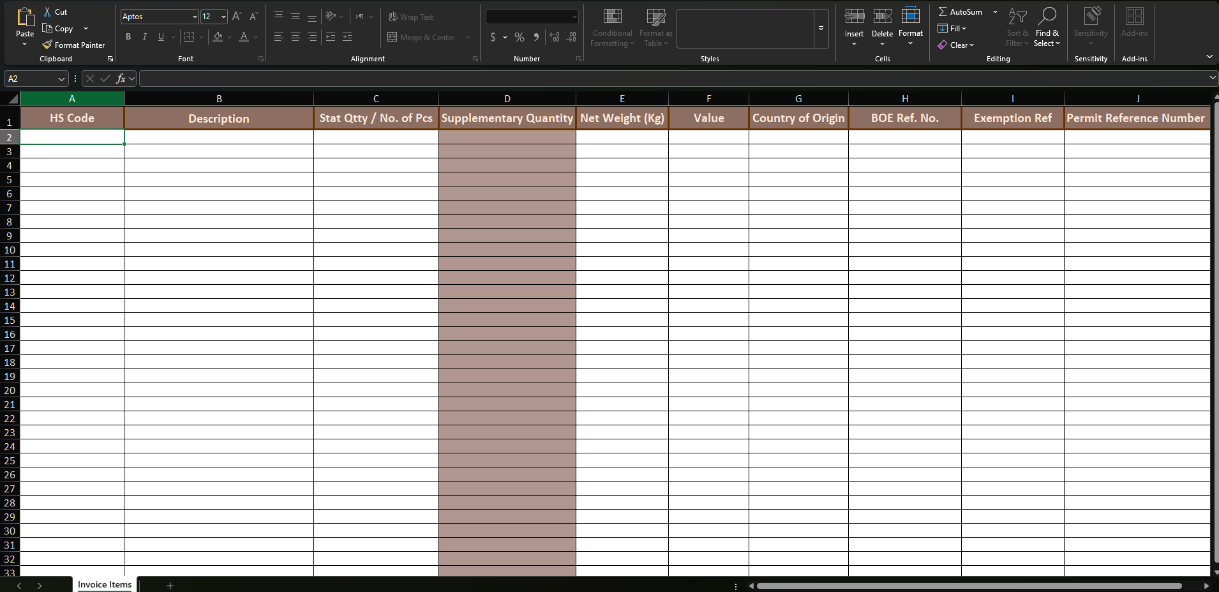Open the font name dropdown
The image size is (1219, 592).
click(195, 17)
